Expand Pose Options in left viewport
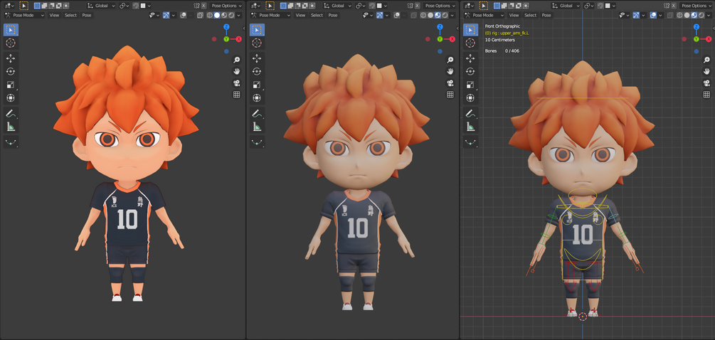The width and height of the screenshot is (715, 340). click(226, 6)
